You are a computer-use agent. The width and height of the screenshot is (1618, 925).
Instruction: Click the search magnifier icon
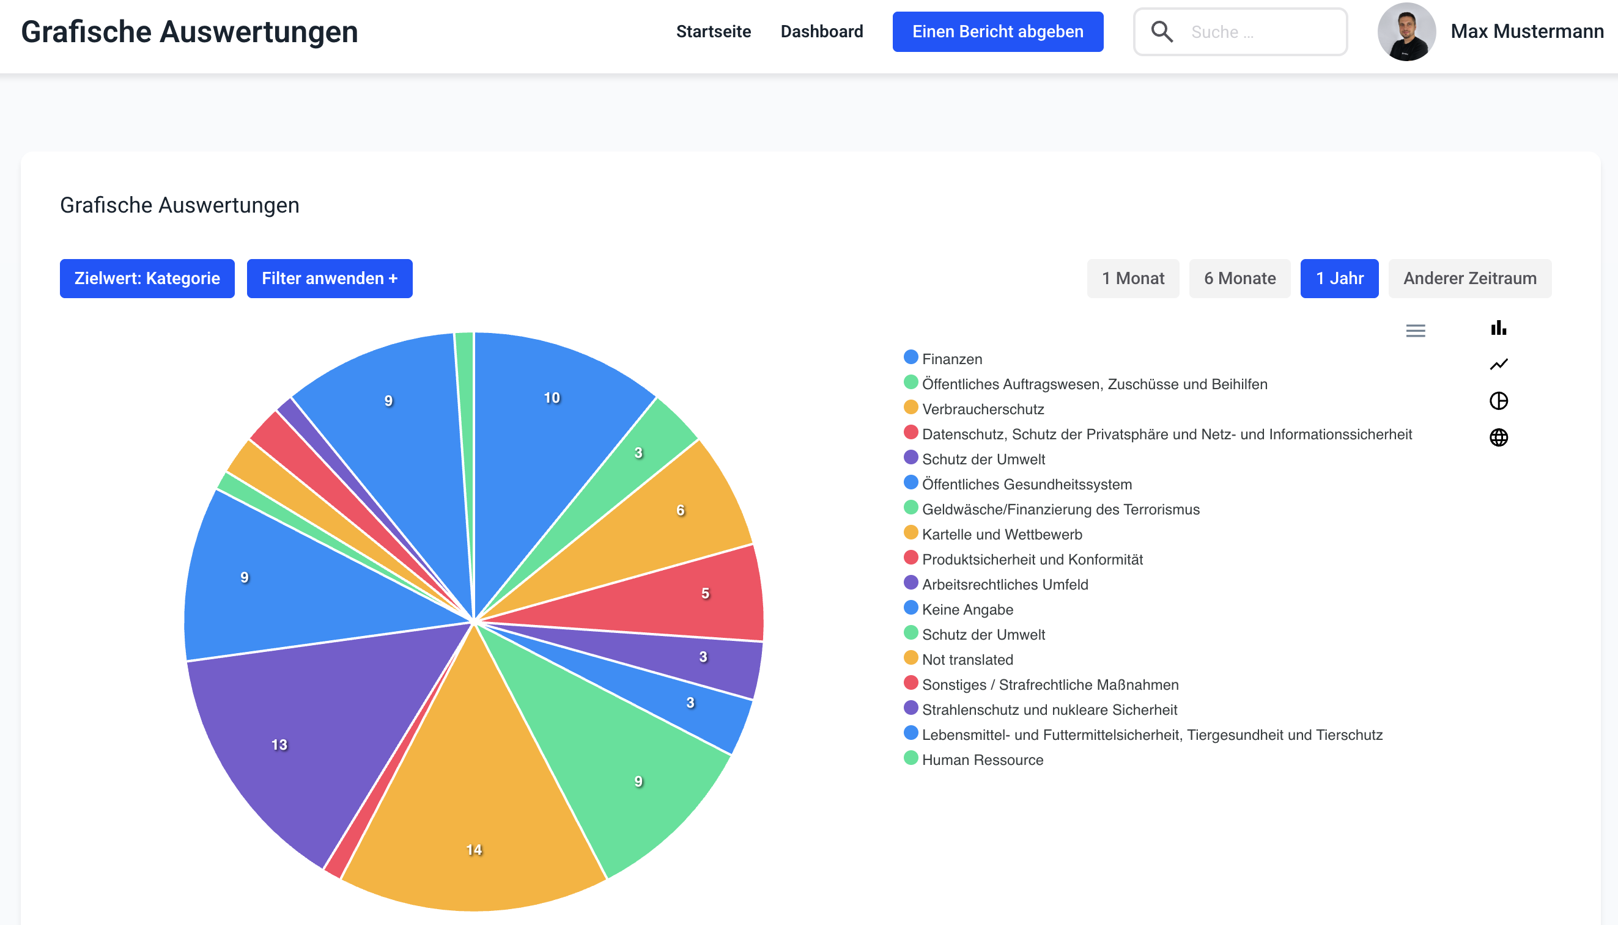tap(1162, 32)
